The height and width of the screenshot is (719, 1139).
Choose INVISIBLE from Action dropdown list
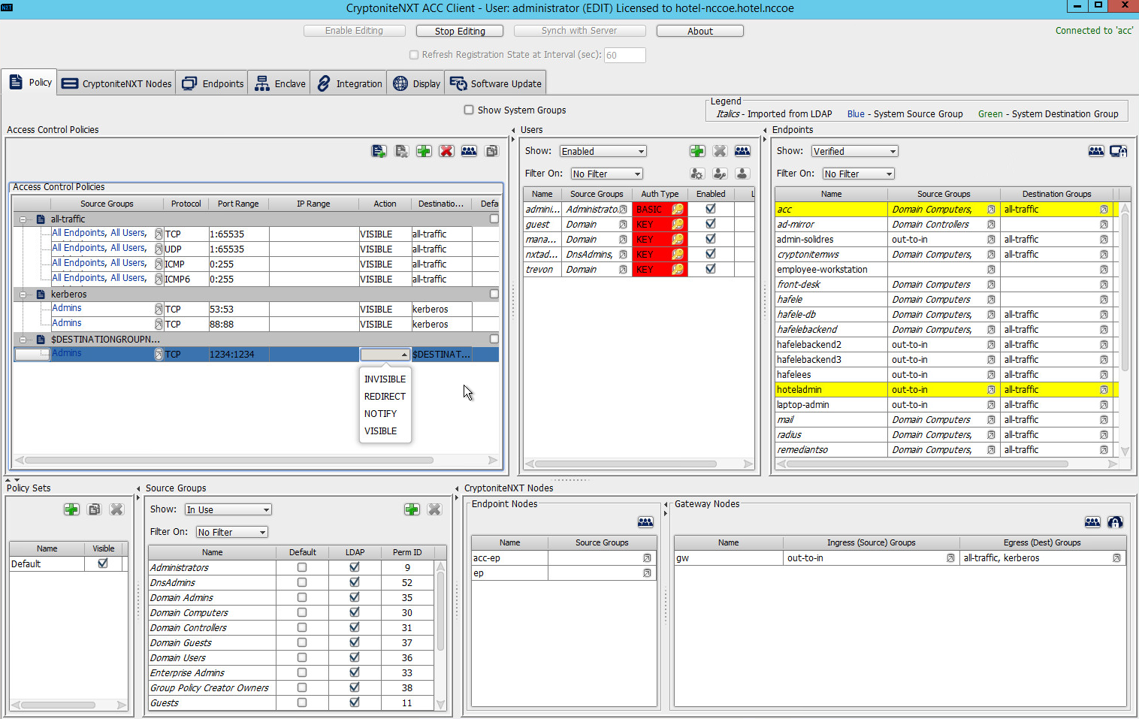(x=385, y=379)
